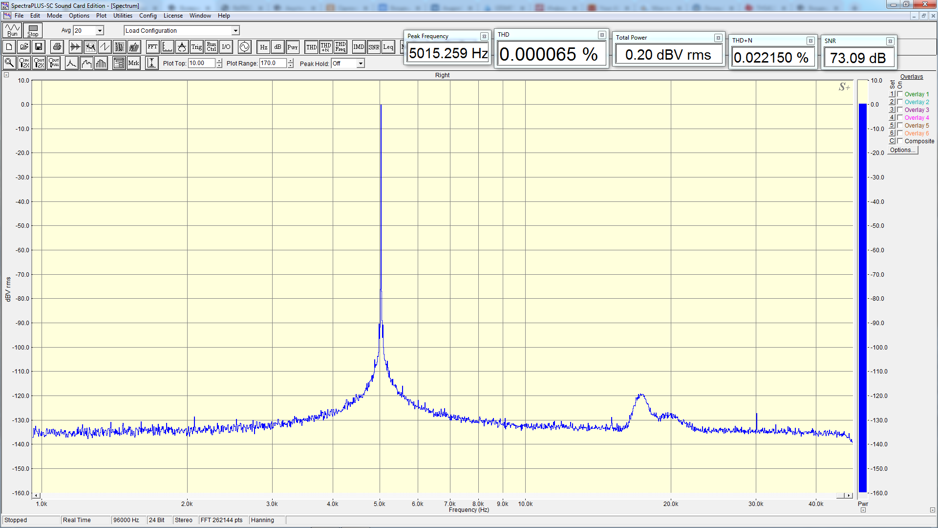Select the THD+N measurement icon

325,47
